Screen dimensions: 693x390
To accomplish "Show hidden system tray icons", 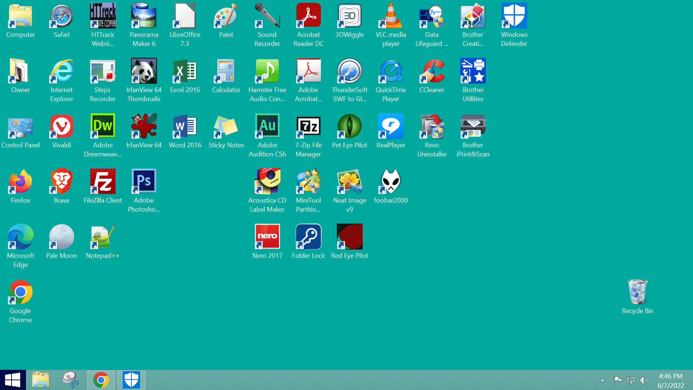I will 602,380.
